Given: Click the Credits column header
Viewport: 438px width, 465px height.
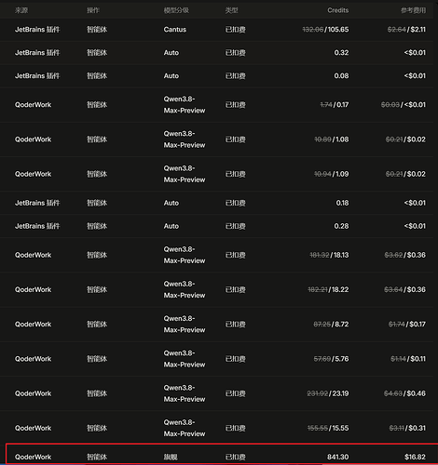Looking at the screenshot, I should point(337,10).
